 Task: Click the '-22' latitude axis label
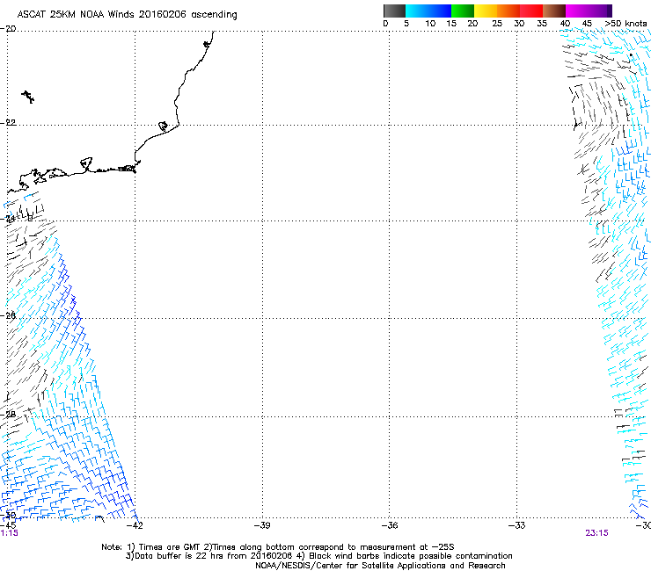(8, 123)
